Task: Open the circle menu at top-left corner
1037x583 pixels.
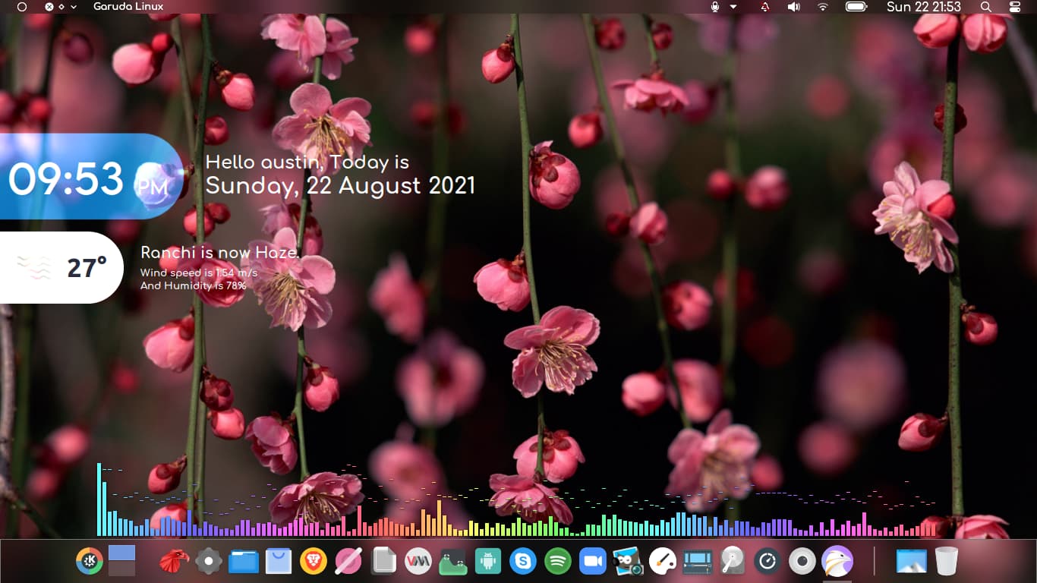Action: 22,7
